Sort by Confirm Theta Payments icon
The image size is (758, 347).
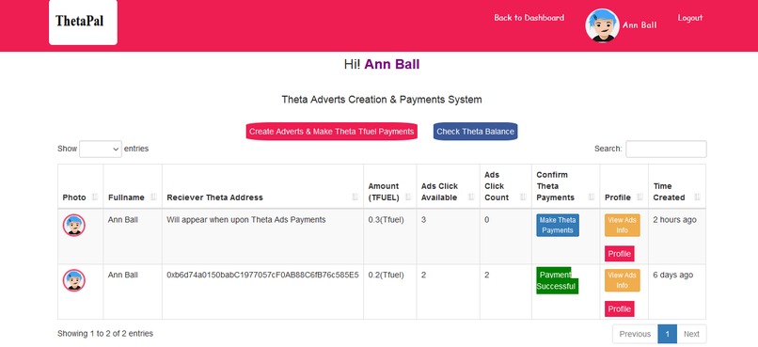(592, 197)
